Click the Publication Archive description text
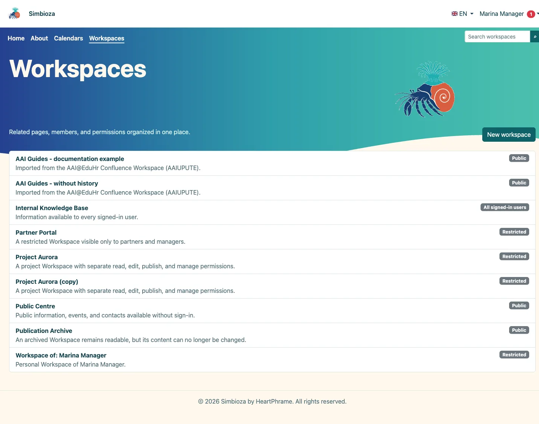 click(x=131, y=340)
